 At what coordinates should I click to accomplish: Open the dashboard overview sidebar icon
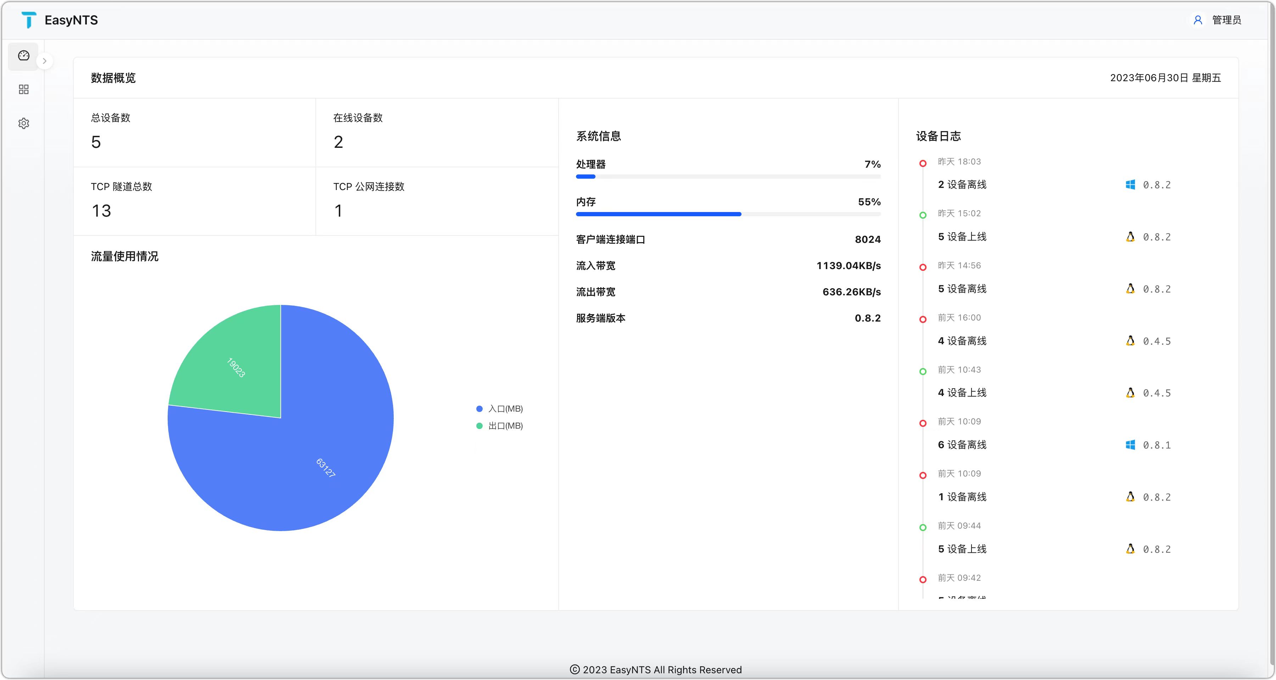[x=23, y=56]
